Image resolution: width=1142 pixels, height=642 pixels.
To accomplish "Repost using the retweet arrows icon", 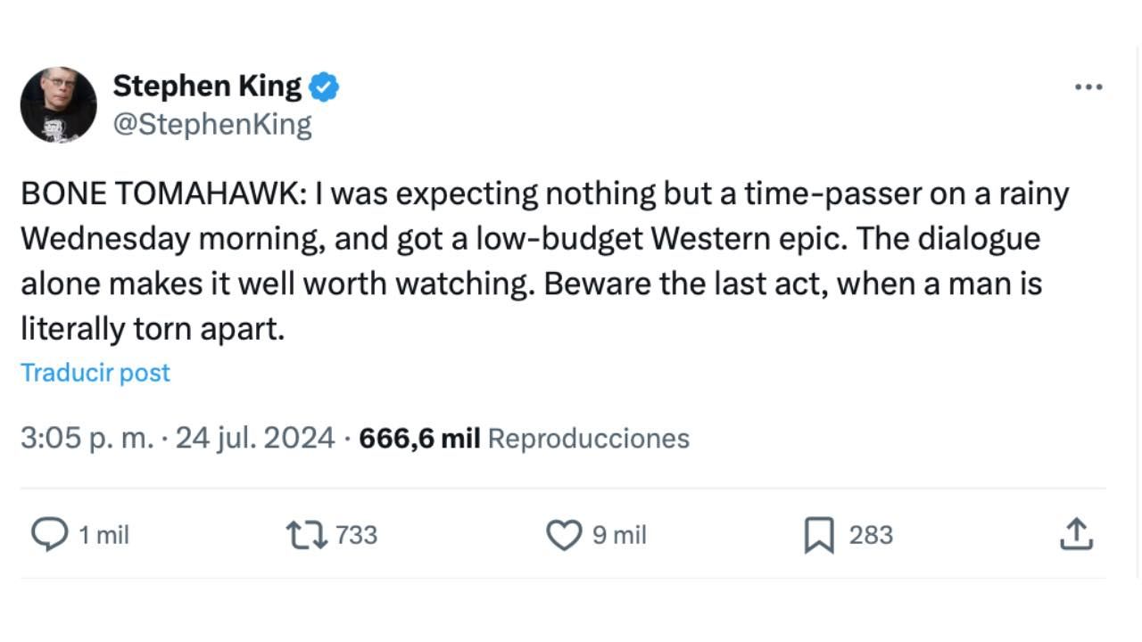I will [305, 534].
